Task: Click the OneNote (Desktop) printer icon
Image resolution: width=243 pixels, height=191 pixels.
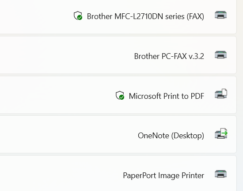Action: [x=221, y=133]
